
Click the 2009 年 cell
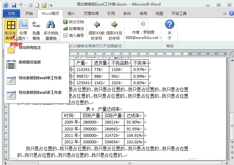pyautogui.click(x=71, y=122)
